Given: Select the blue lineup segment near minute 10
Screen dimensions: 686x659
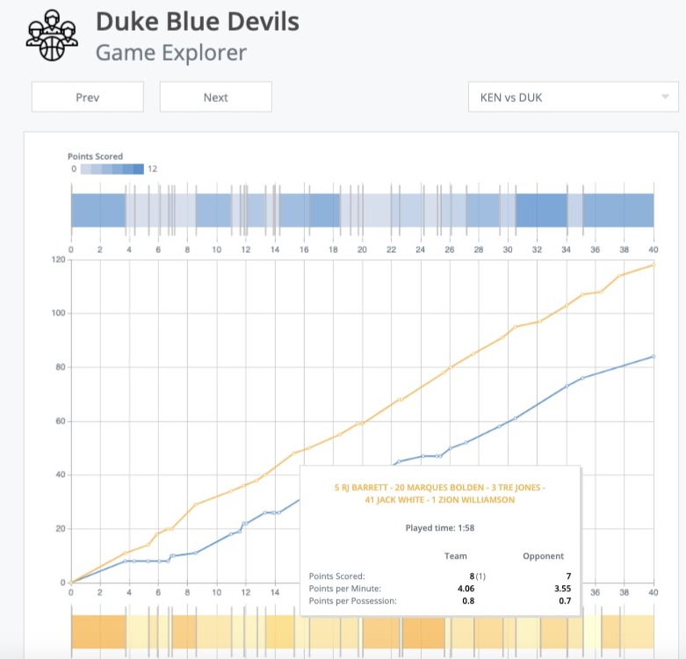Looking at the screenshot, I should click(213, 212).
